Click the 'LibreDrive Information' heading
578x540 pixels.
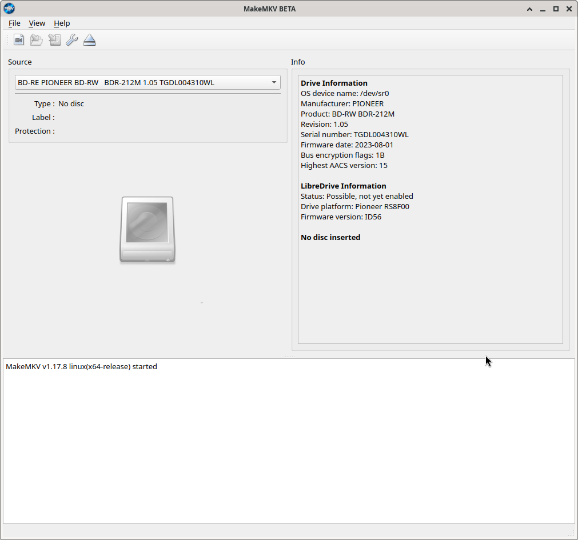click(x=343, y=186)
